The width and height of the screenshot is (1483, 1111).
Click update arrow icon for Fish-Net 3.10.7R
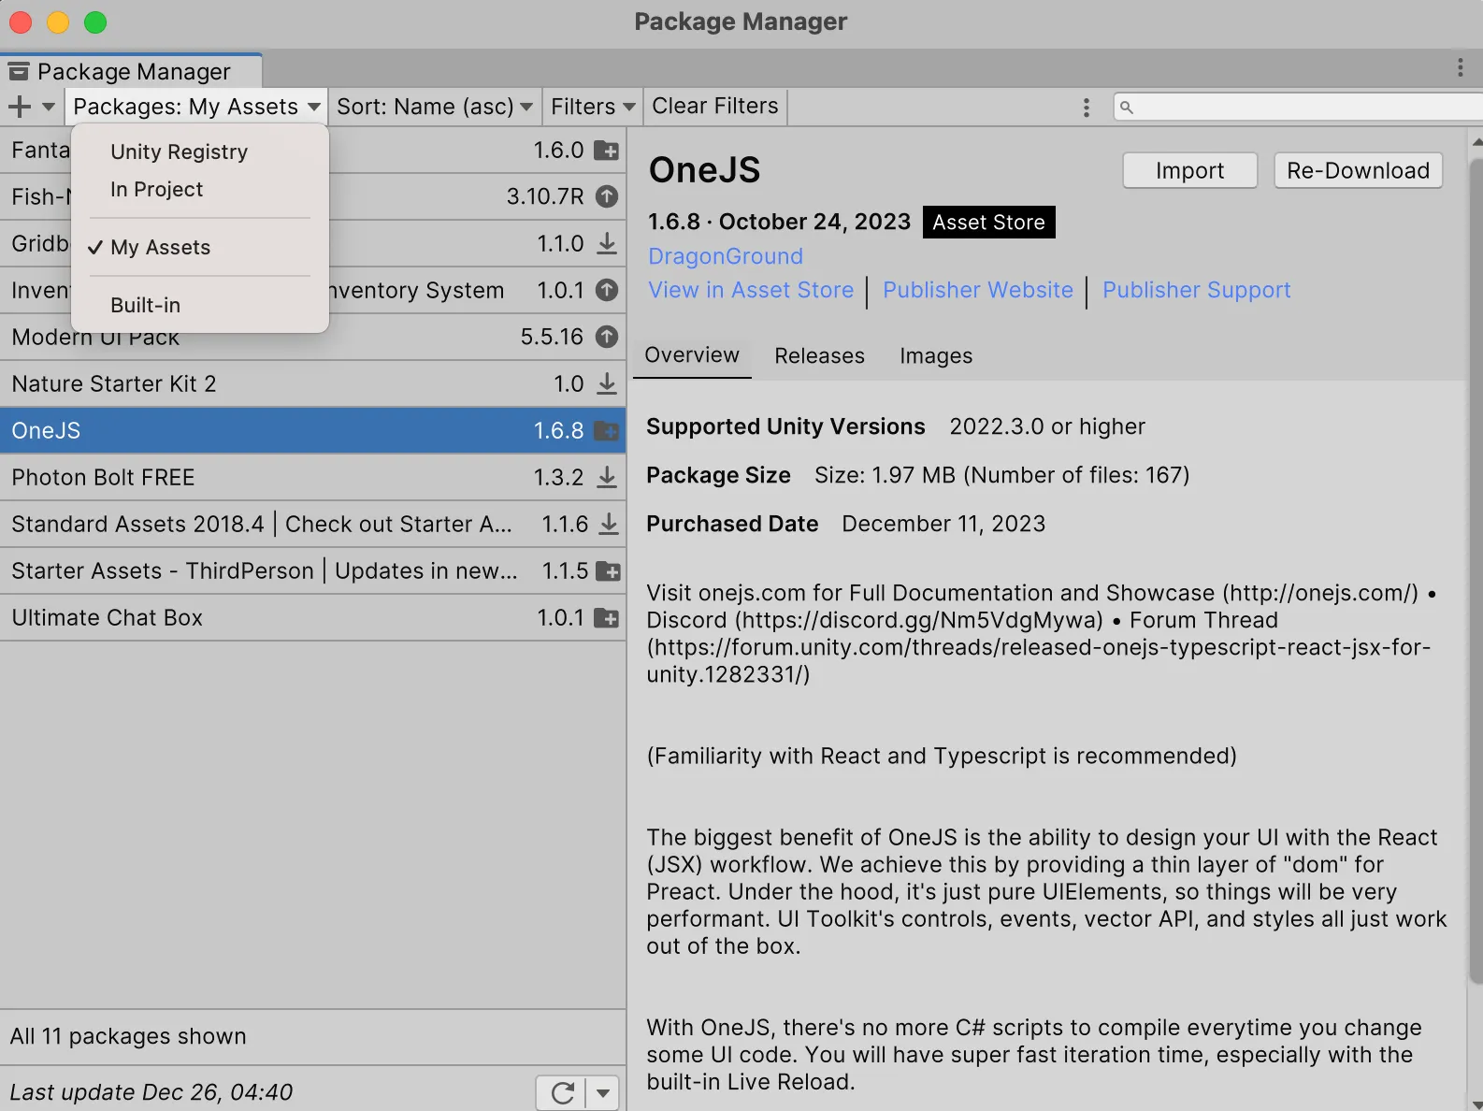607,196
